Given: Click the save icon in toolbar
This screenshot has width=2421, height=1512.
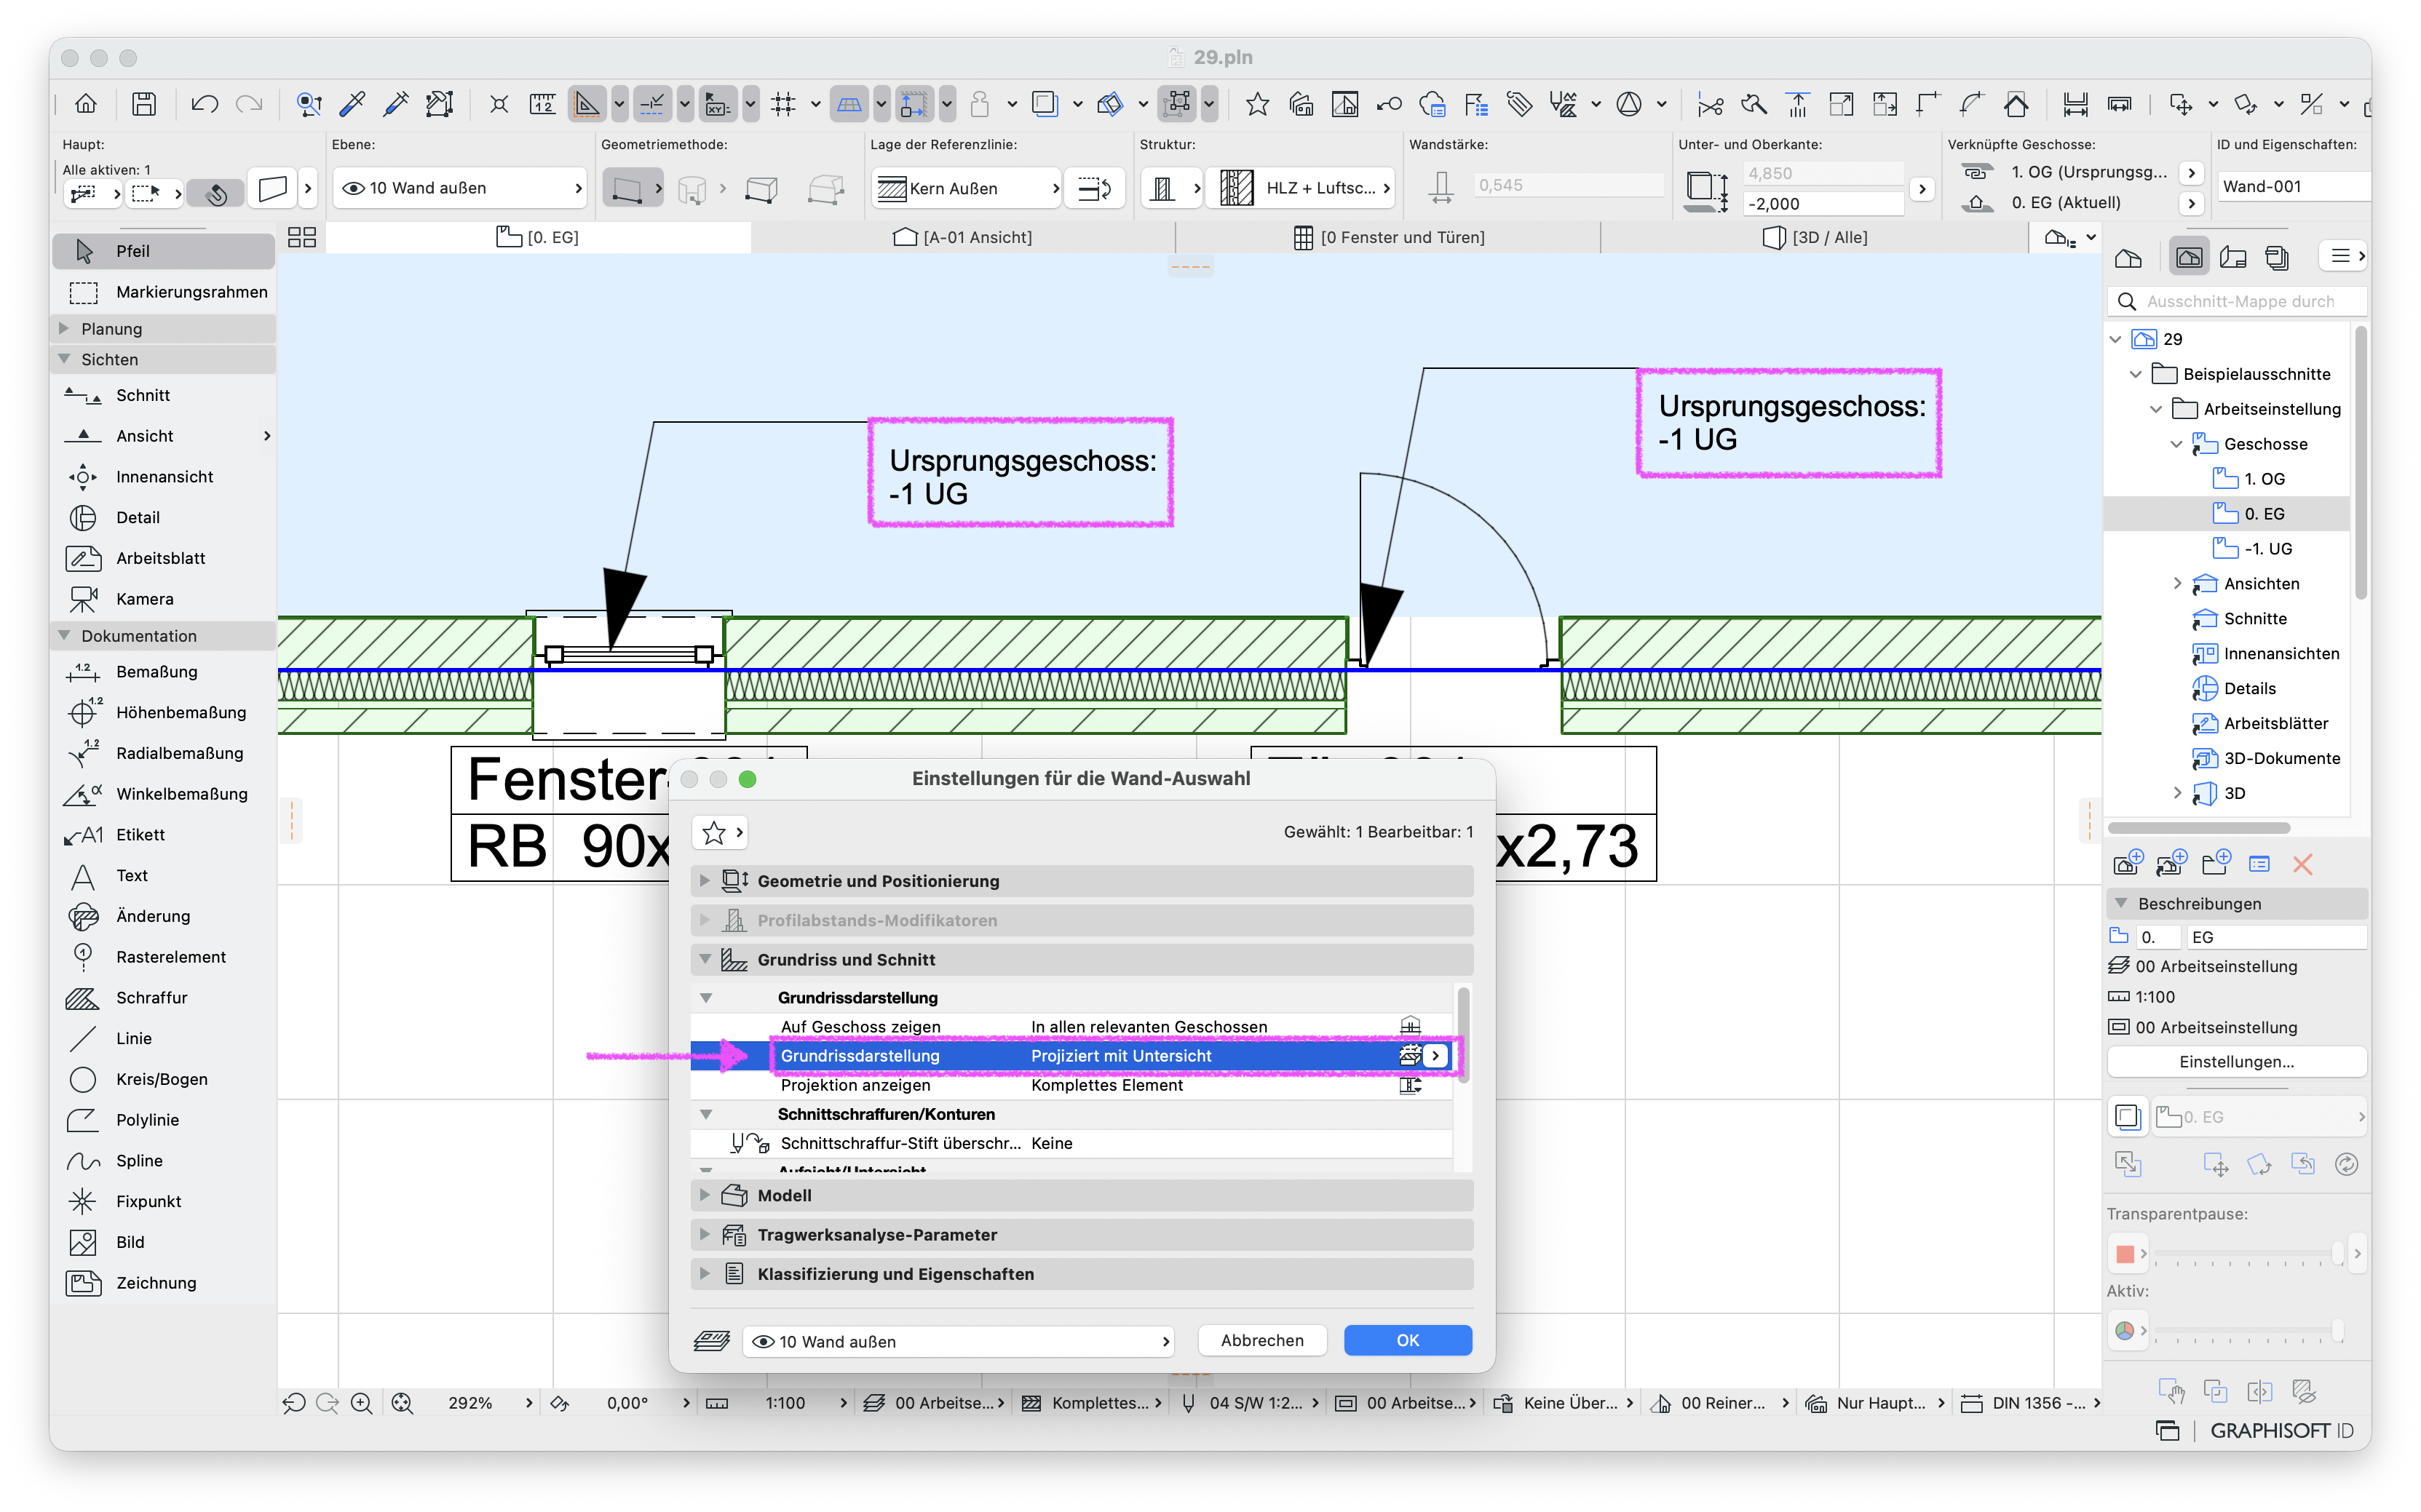Looking at the screenshot, I should (144, 104).
